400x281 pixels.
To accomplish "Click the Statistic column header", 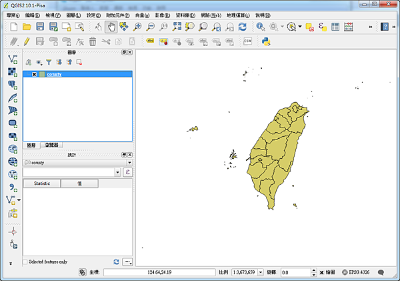I will [42, 183].
